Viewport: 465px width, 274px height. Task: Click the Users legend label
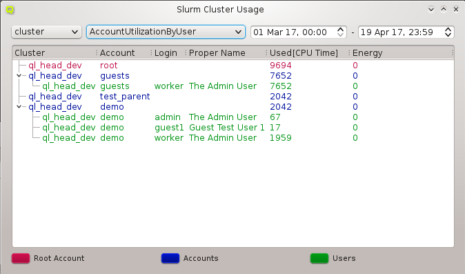pos(344,258)
